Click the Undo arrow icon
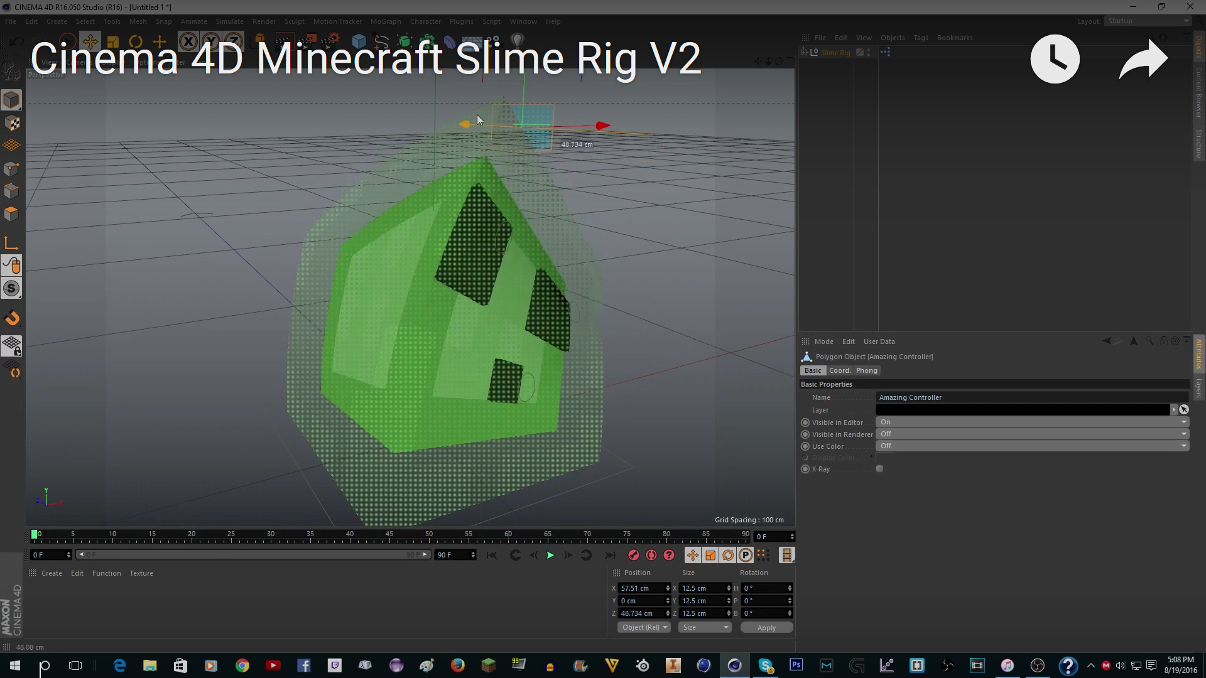The width and height of the screenshot is (1206, 678). click(17, 42)
